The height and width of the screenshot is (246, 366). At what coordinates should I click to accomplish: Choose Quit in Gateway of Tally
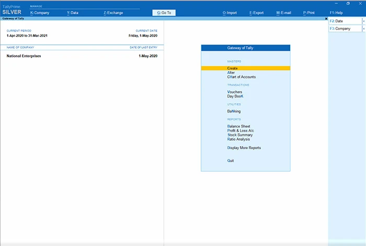point(231,161)
